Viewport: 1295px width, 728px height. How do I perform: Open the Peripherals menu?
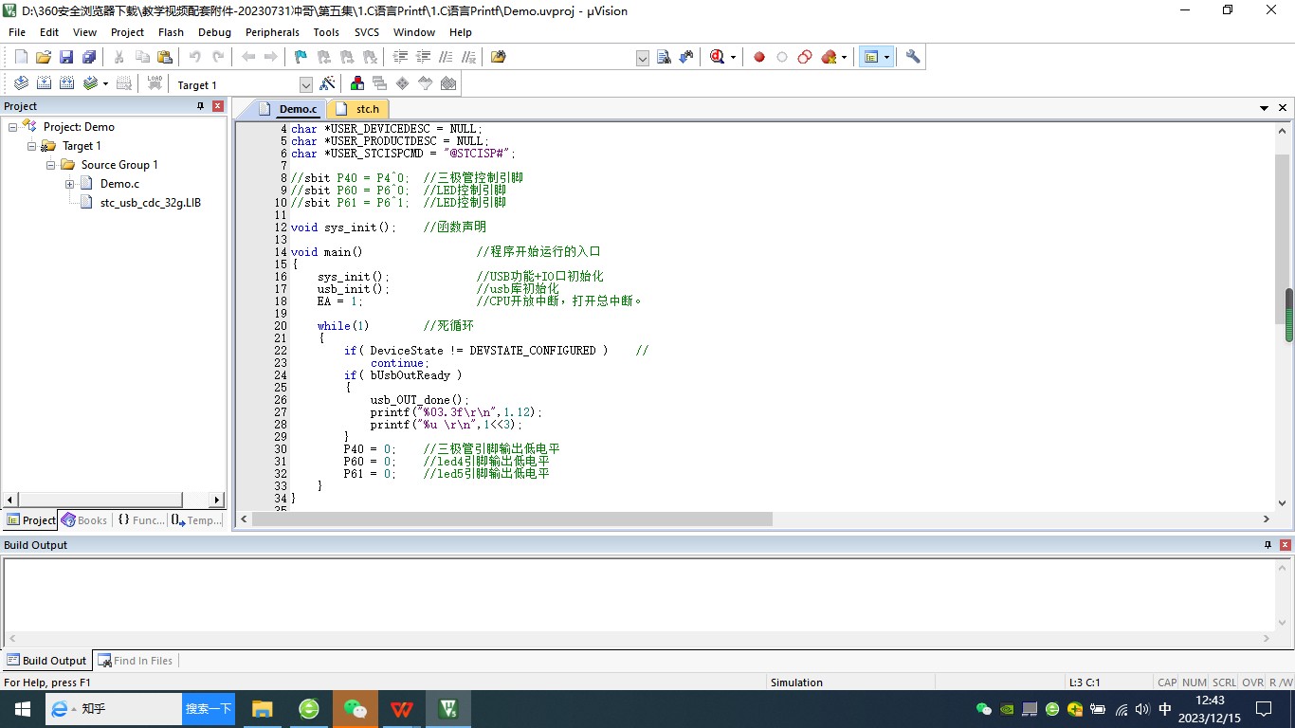pyautogui.click(x=272, y=32)
